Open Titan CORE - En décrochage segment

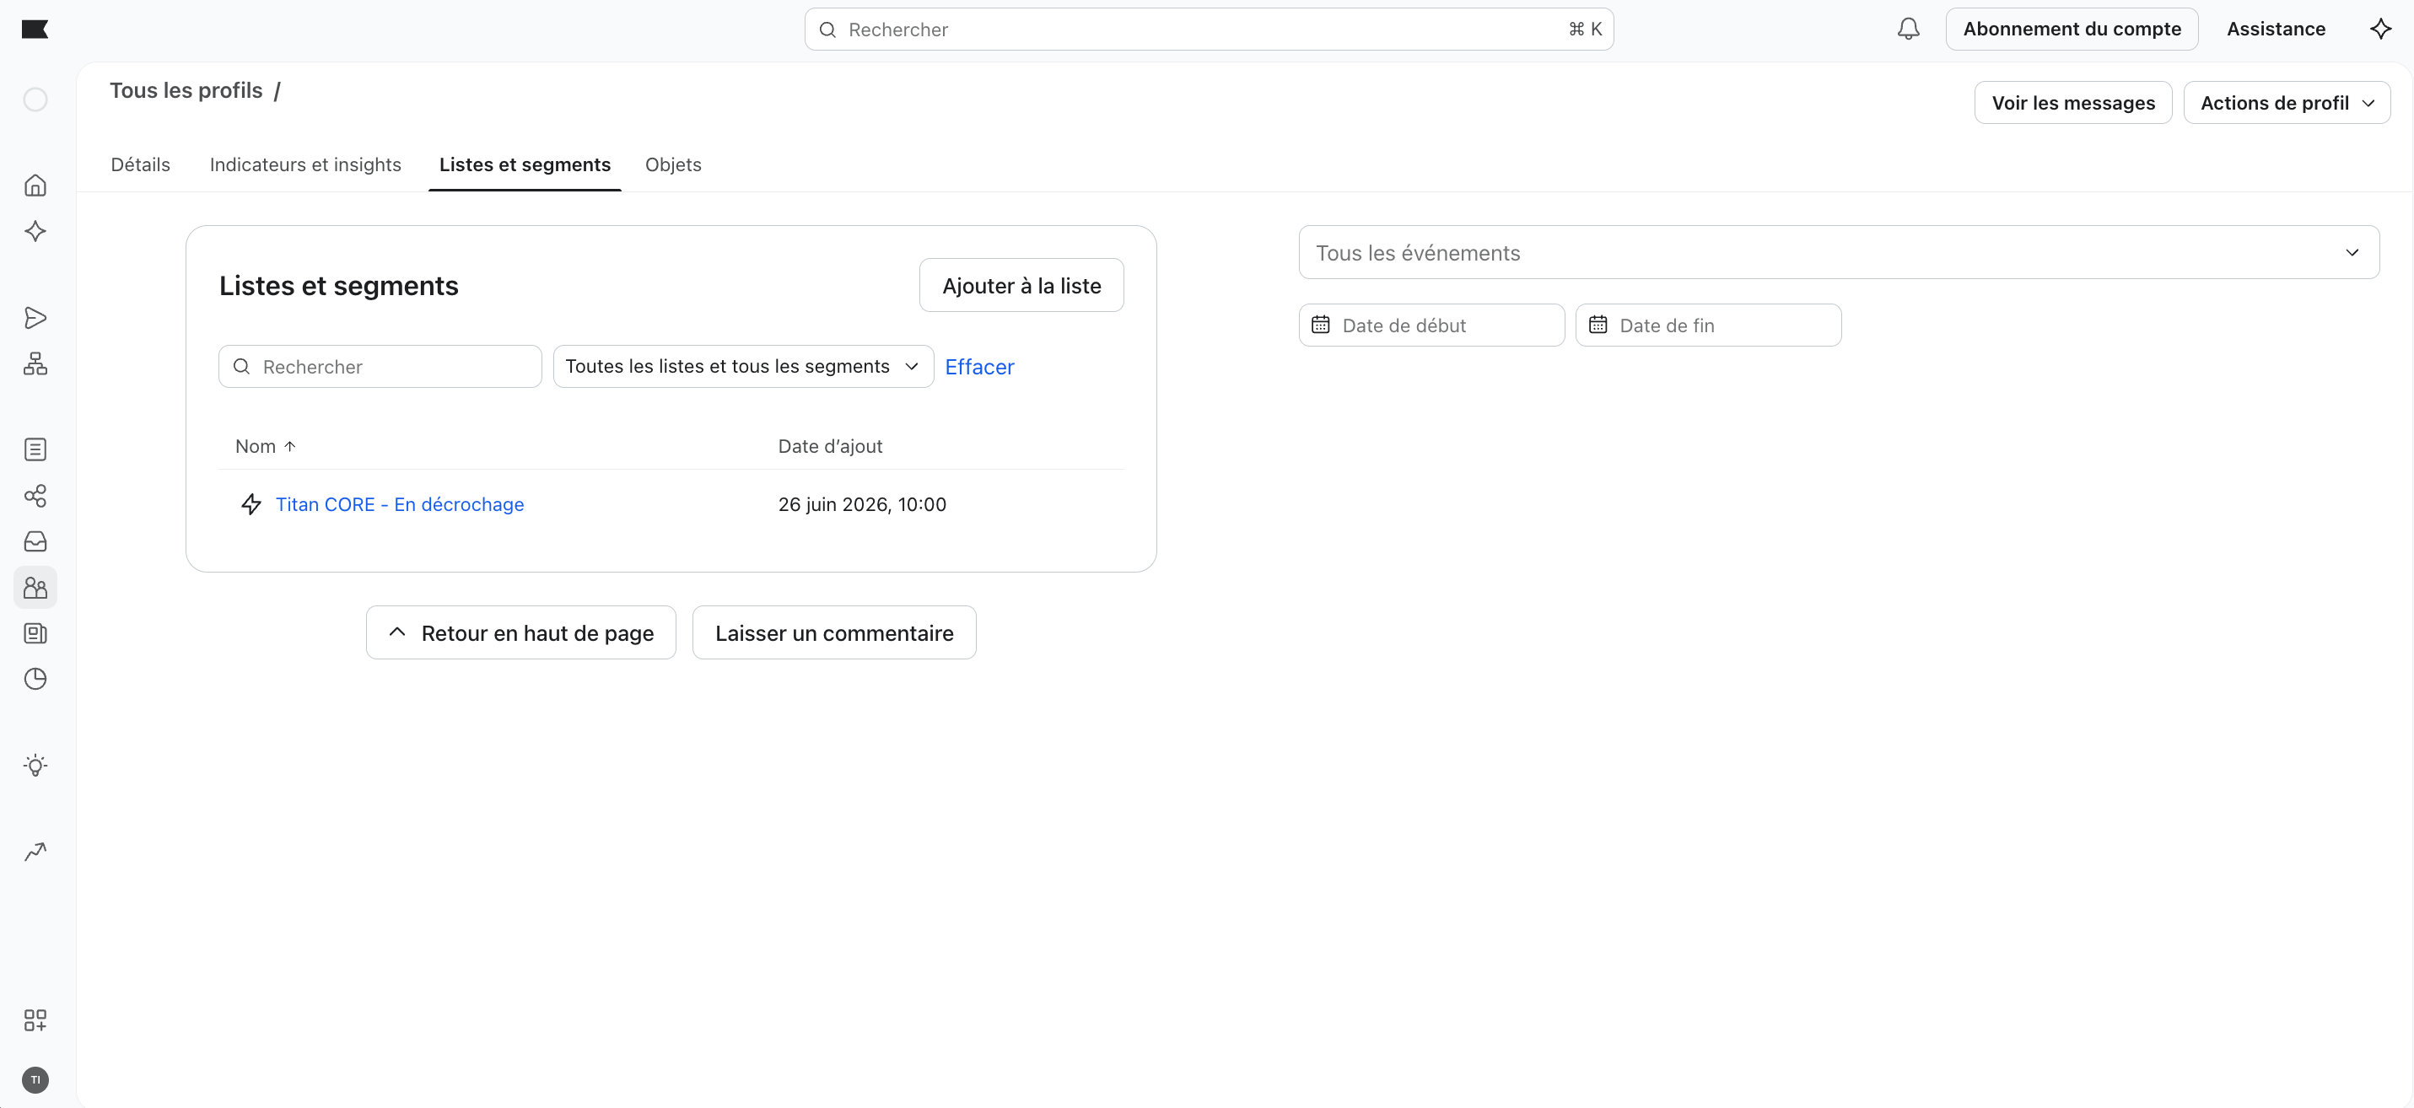(x=399, y=504)
